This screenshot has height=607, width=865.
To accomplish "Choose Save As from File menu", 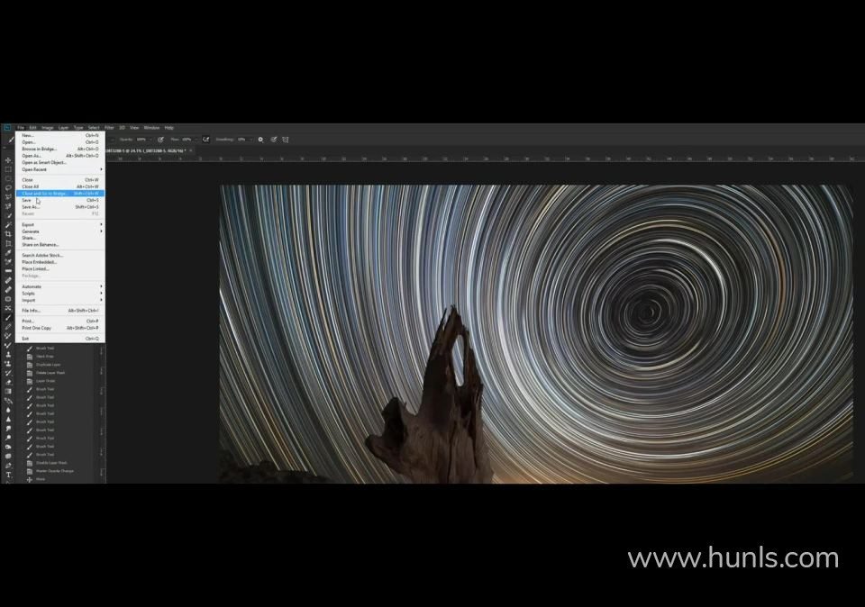I will pos(31,207).
